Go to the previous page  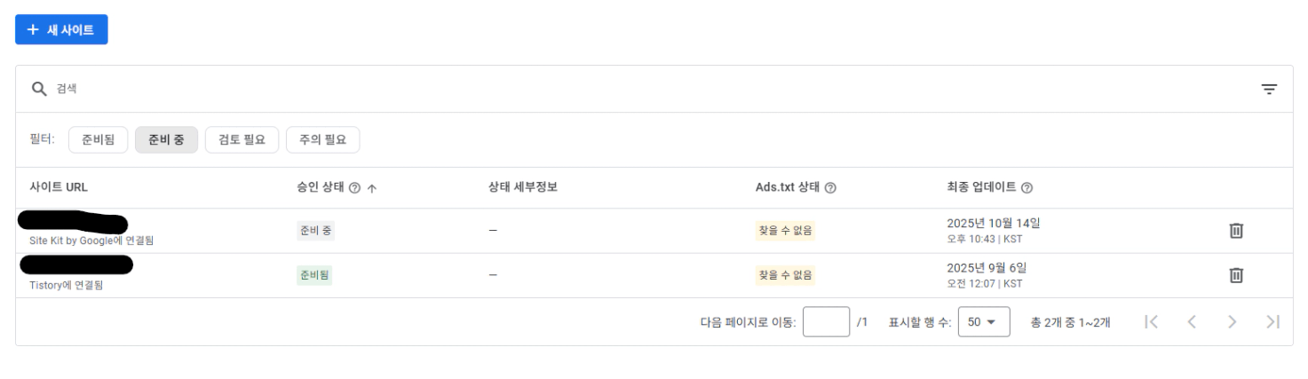point(1193,322)
